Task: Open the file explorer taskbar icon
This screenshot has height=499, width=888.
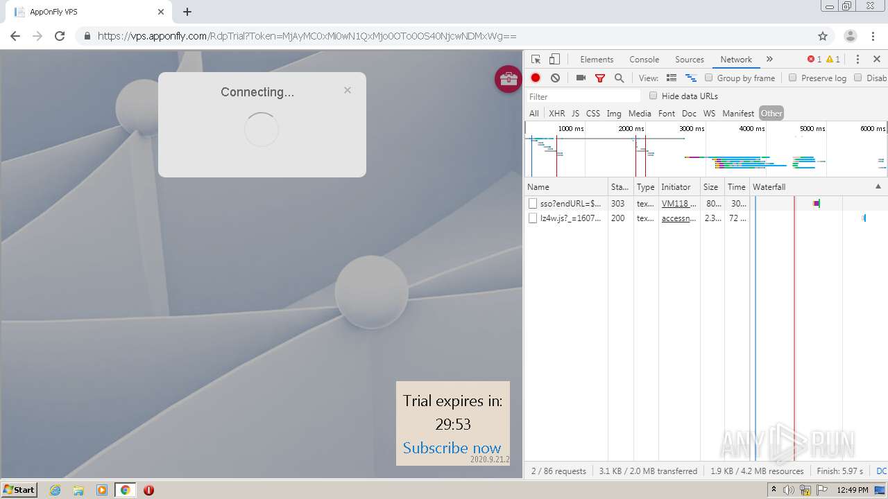Action: coord(78,490)
